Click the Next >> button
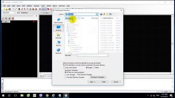 [x=93, y=82]
